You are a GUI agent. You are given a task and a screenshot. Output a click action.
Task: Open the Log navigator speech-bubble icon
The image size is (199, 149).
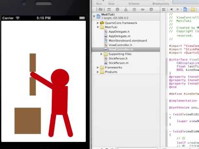151,10
